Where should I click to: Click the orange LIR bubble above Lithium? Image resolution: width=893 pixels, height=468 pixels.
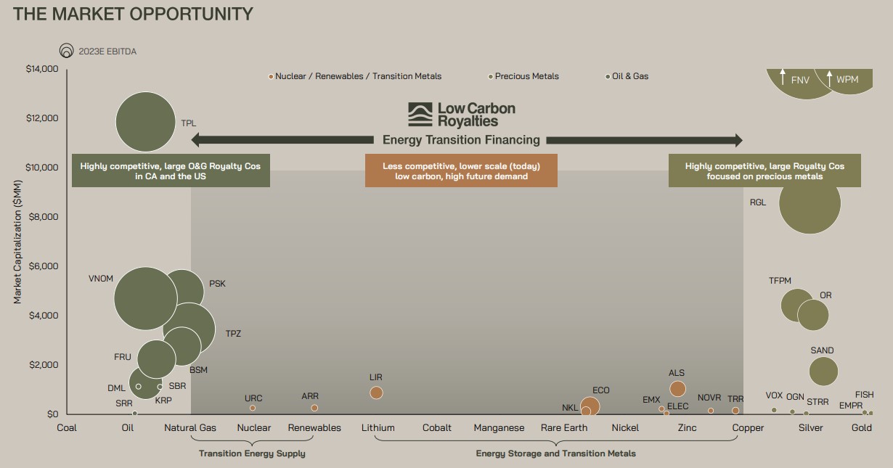pyautogui.click(x=376, y=393)
